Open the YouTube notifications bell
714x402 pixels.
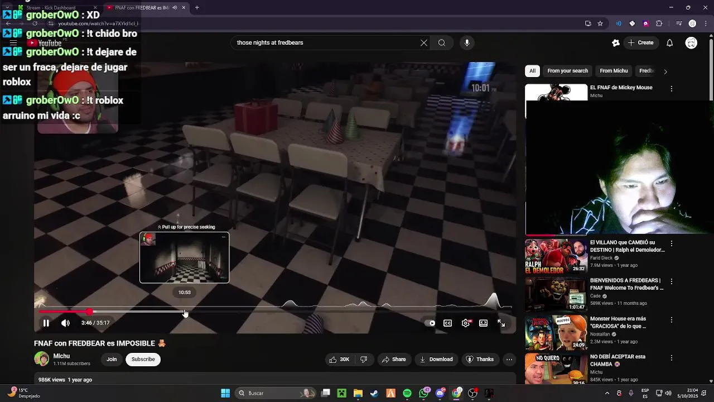click(x=670, y=42)
